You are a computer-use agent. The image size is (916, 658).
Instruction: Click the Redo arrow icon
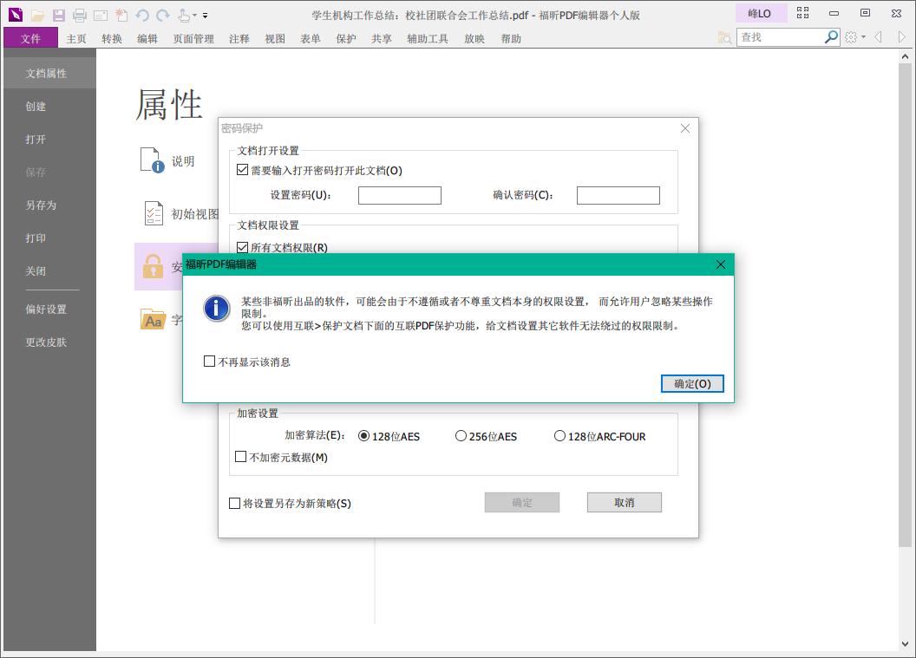coord(163,15)
